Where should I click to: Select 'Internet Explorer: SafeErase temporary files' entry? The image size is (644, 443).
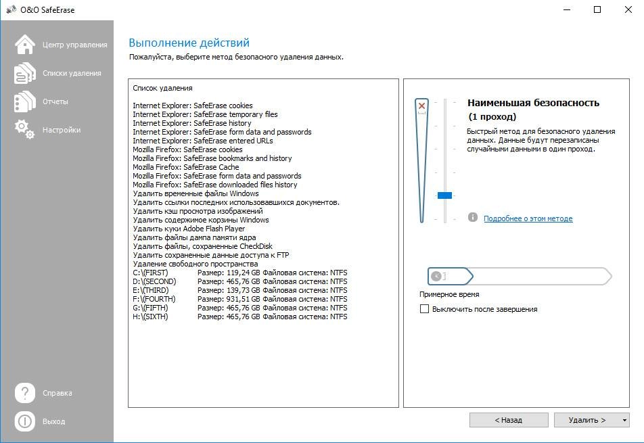205,114
